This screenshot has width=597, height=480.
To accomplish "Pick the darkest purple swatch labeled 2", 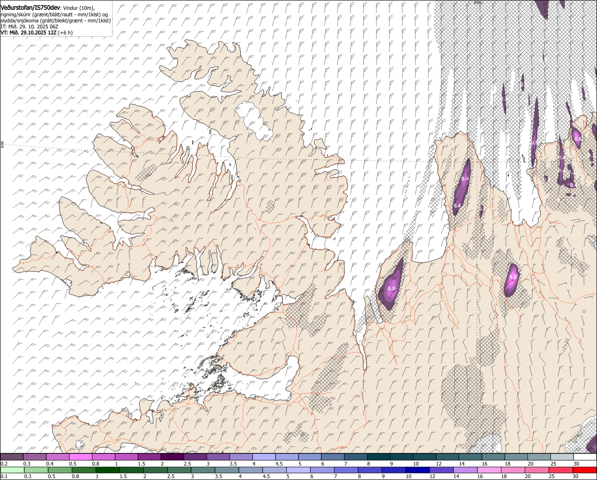I will (172, 457).
